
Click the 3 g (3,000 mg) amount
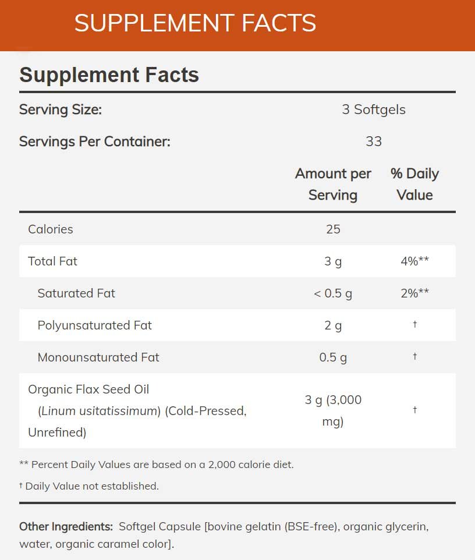tap(333, 411)
